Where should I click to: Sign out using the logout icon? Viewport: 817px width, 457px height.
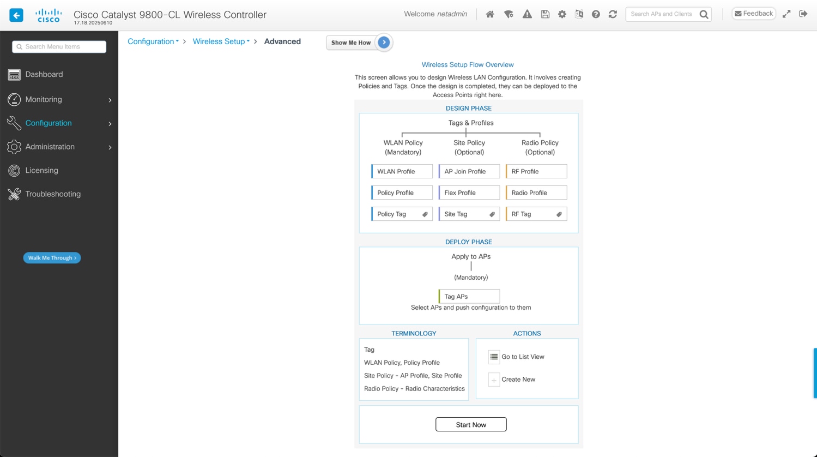[803, 13]
